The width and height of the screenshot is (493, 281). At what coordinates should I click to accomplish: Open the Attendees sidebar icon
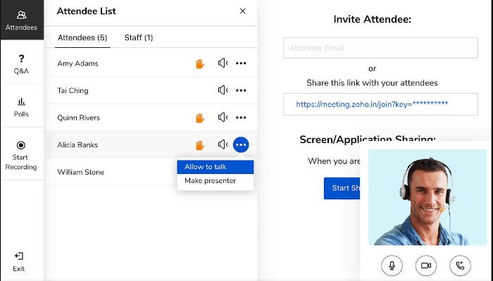click(21, 20)
